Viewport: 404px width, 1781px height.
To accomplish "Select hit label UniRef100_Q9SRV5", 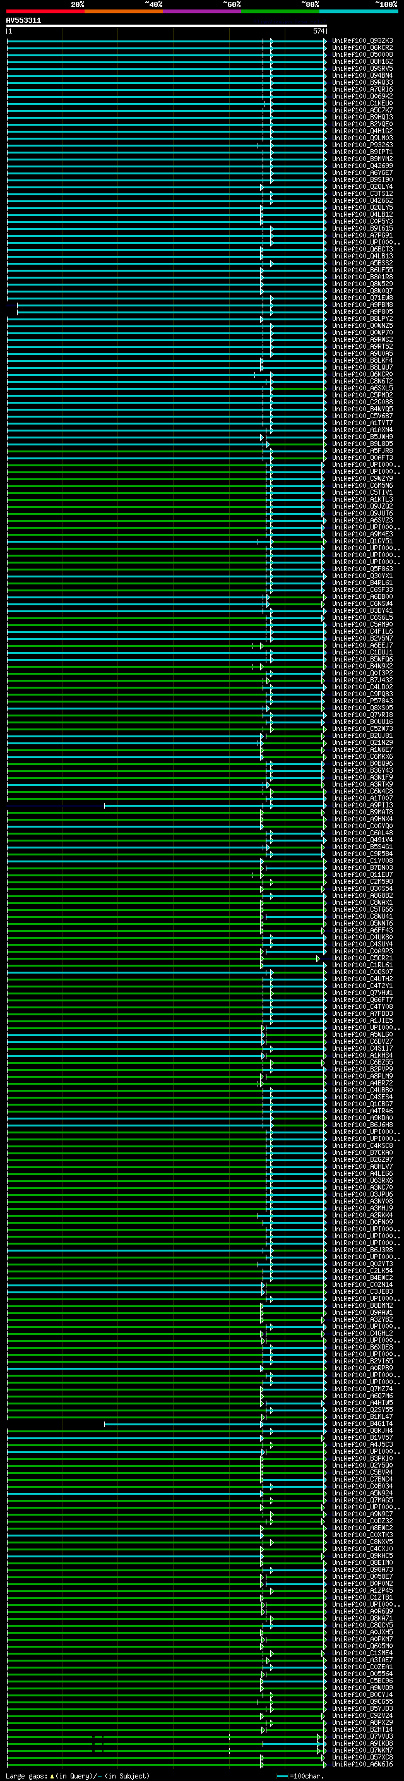I will pos(362,68).
